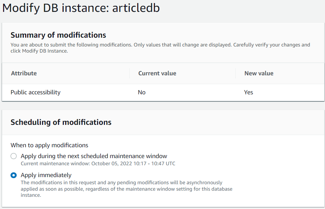Screen dimensions: 325x209
Task: Click the Public accessibility attribute cell
Action: point(36,92)
